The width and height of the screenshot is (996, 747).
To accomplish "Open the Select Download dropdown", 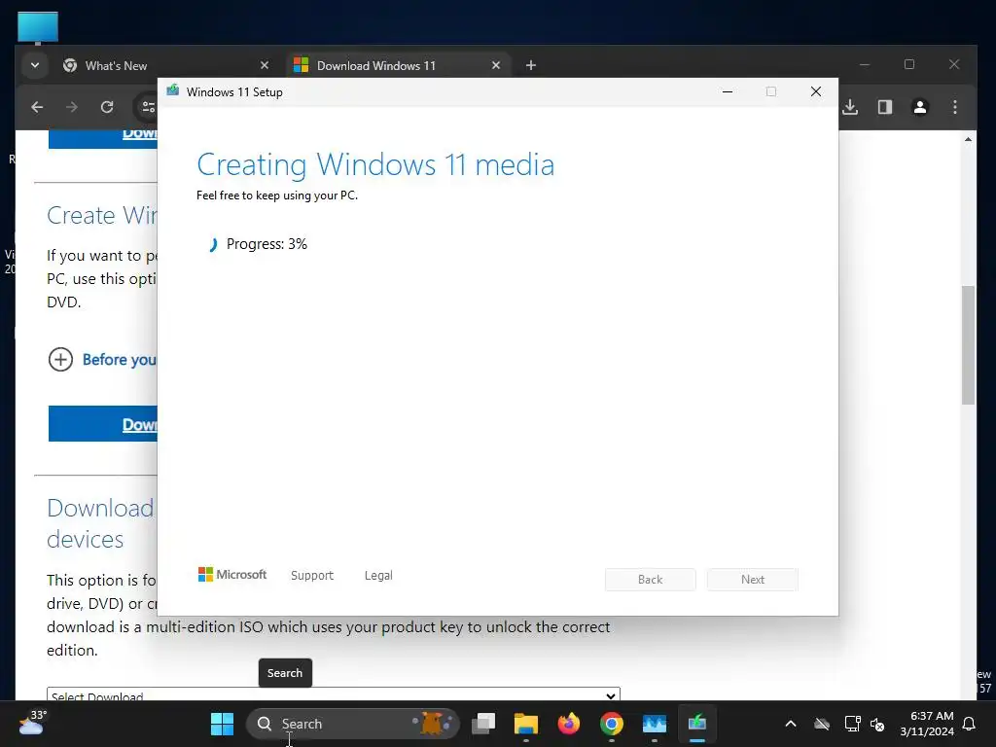I will click(333, 694).
